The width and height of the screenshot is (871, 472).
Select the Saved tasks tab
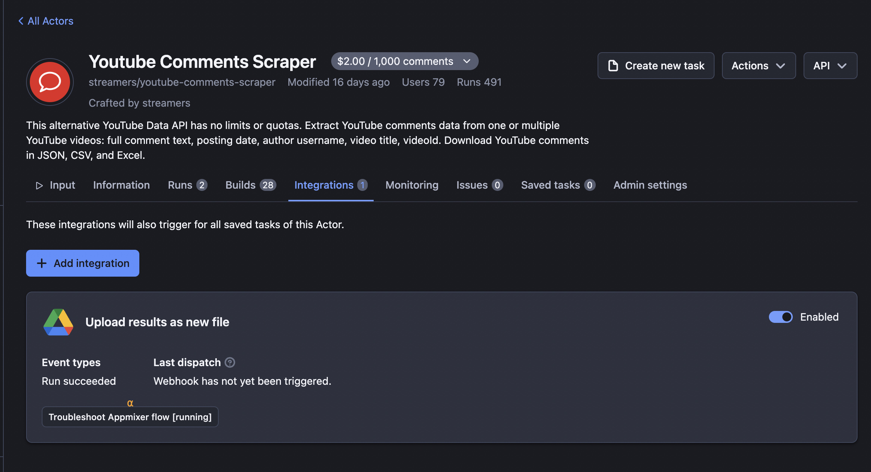pyautogui.click(x=551, y=185)
